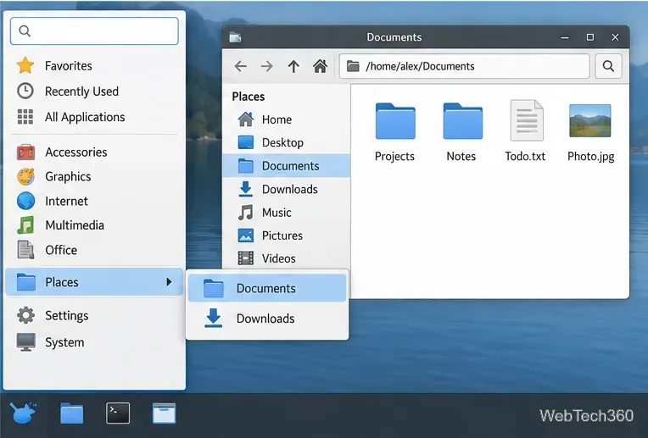Viewport: 648px width, 438px height.
Task: Select Music in Places sidebar
Action: click(286, 212)
